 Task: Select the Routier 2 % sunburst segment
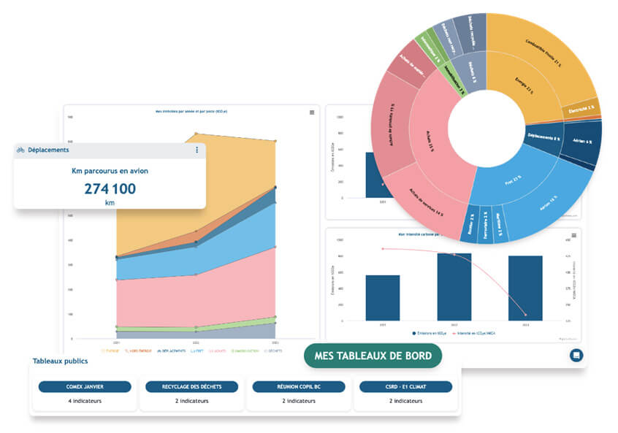471,224
